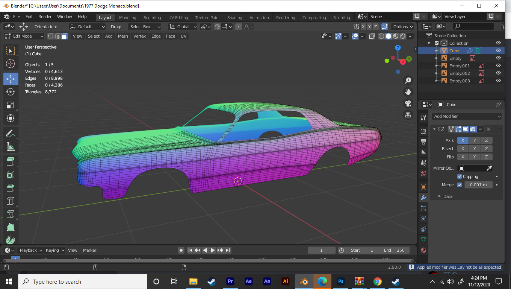The width and height of the screenshot is (511, 289).
Task: Click the Merge distance 0.001 m field
Action: click(478, 185)
